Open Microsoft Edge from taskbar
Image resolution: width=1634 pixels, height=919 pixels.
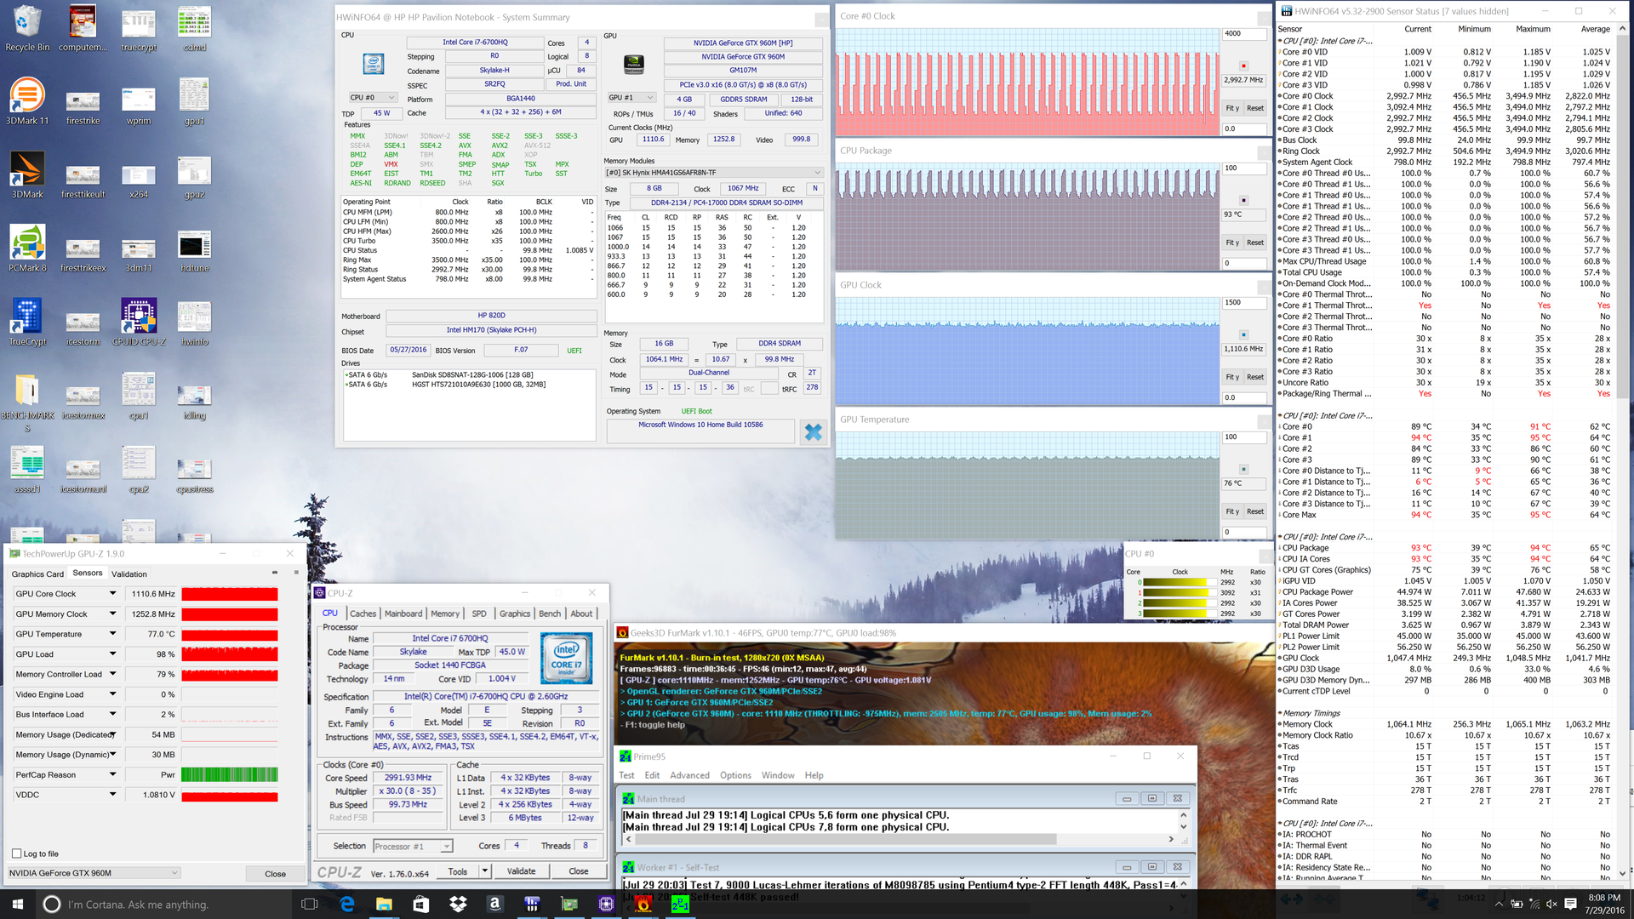pyautogui.click(x=346, y=904)
